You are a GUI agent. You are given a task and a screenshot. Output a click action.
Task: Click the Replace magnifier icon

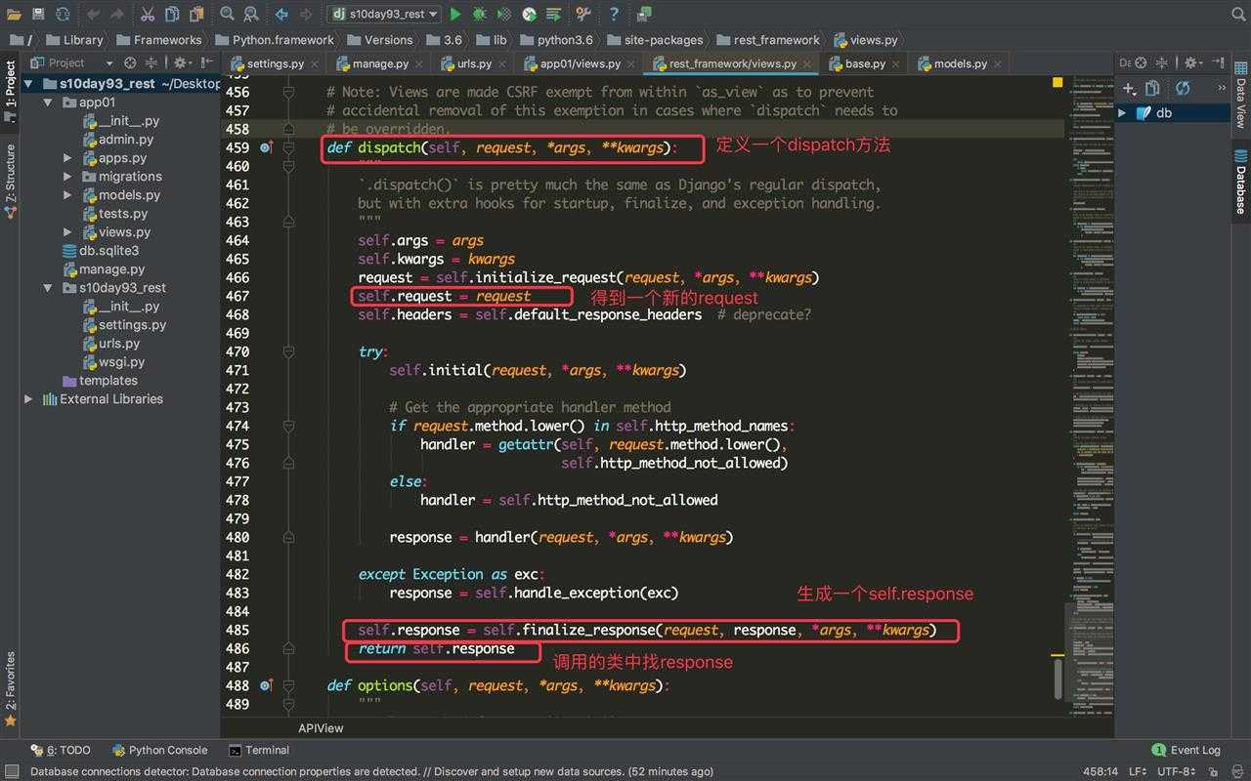pyautogui.click(x=251, y=14)
